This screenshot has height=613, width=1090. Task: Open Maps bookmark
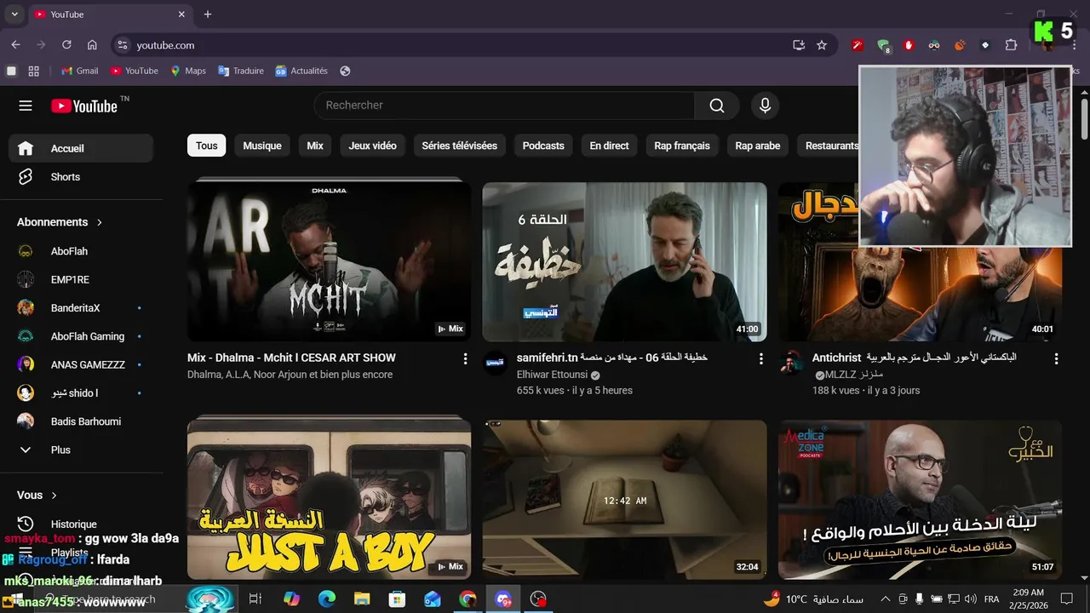pos(188,71)
